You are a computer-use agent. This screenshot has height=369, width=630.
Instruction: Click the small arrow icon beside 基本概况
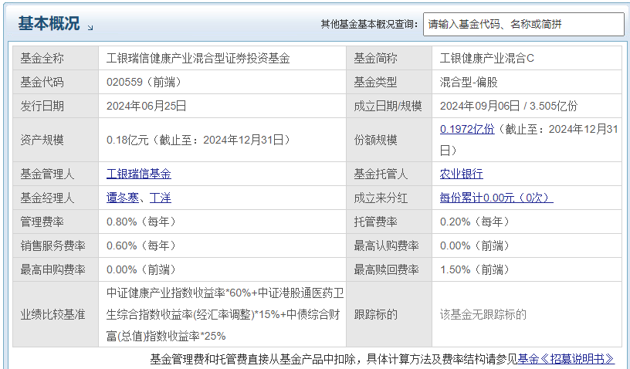(90, 28)
